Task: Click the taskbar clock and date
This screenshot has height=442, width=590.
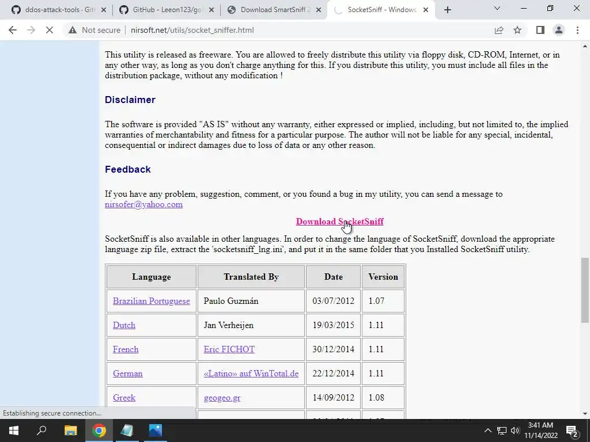Action: [x=540, y=430]
